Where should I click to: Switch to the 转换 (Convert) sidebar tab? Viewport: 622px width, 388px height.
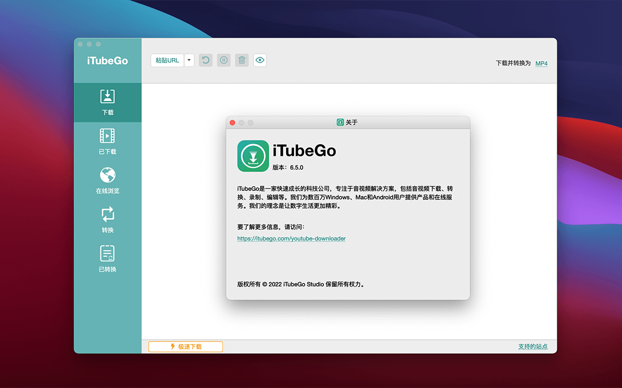107,220
